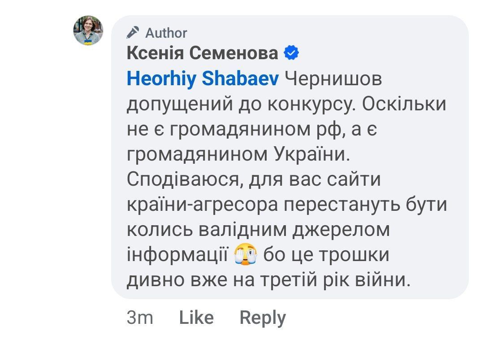The height and width of the screenshot is (340, 484).
Task: Click the pencil icon beside Author
Action: tap(133, 33)
